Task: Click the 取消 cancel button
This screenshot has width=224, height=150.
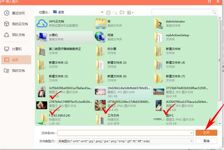Action: (x=206, y=141)
